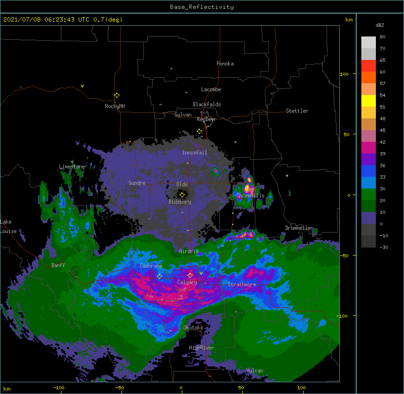404x394 pixels.
Task: Select the Cochrane city label
Action: click(x=151, y=266)
